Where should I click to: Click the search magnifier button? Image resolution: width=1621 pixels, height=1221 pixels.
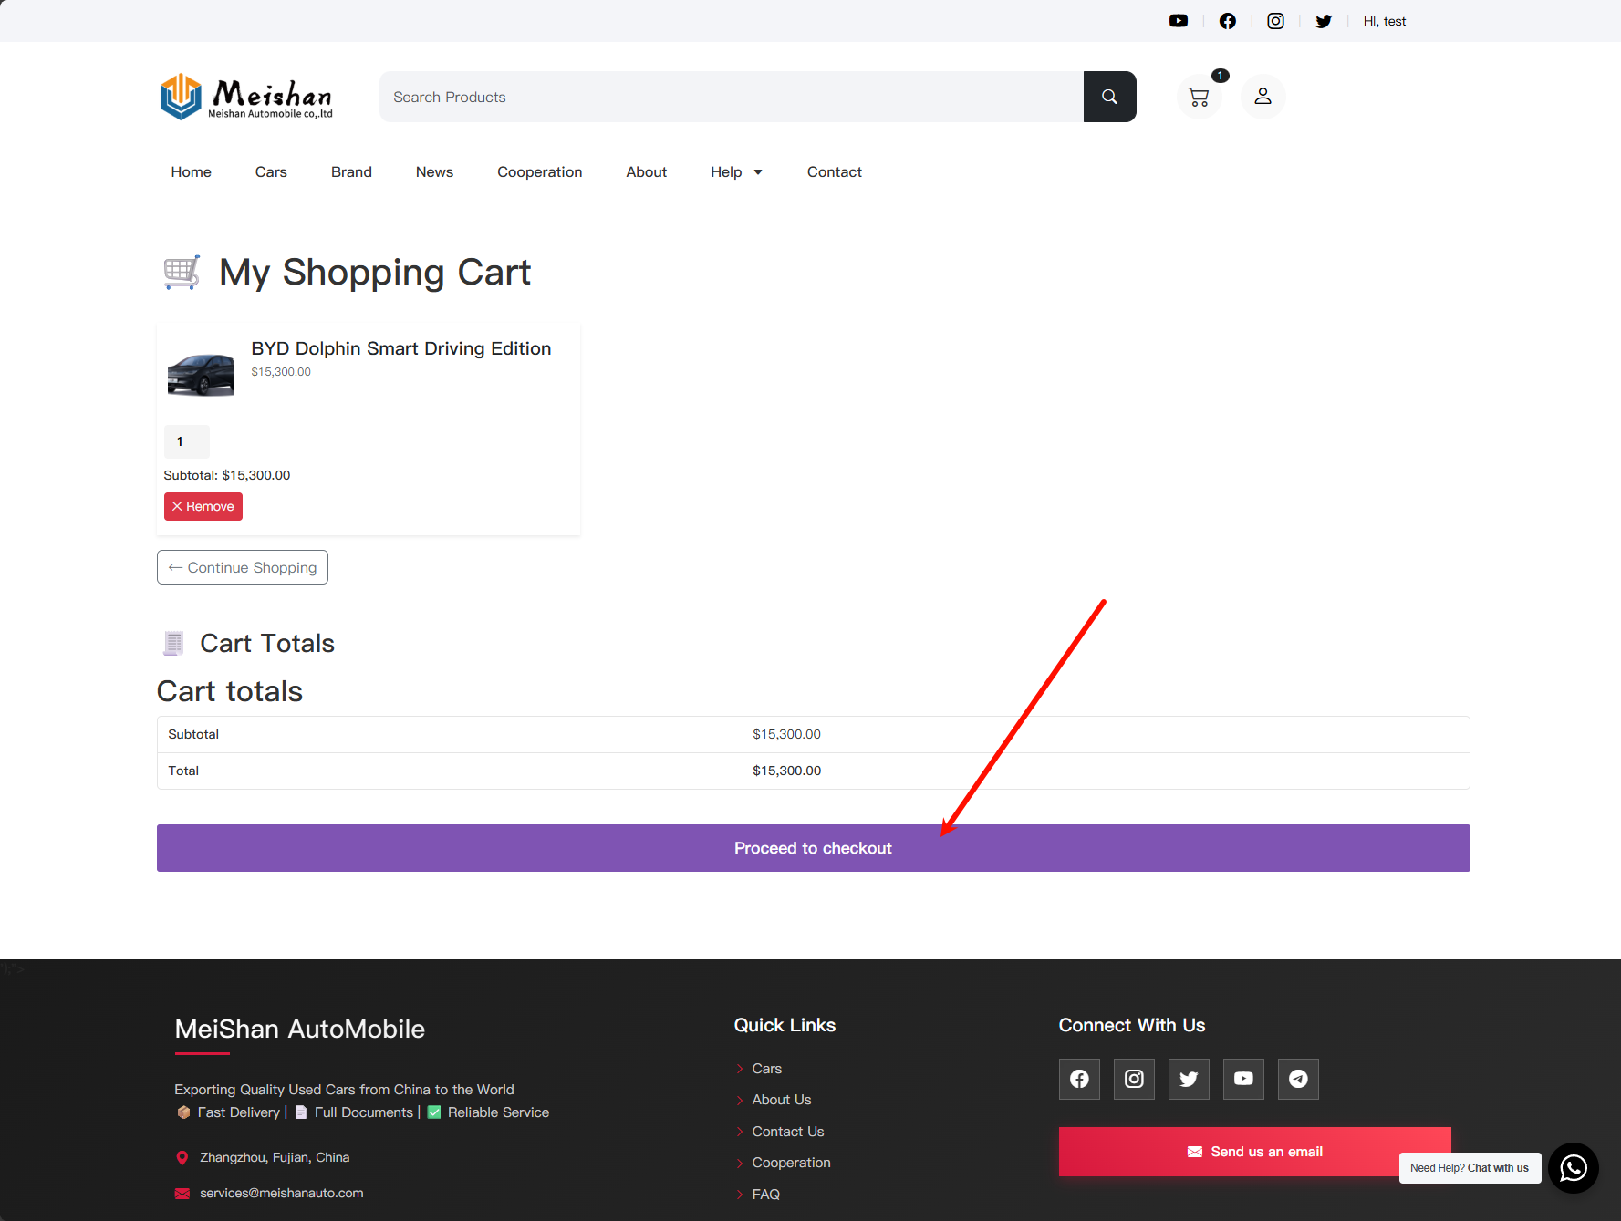[1109, 97]
